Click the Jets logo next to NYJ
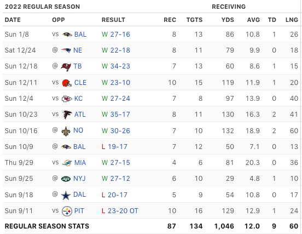This screenshot has height=234, width=302. tap(66, 179)
